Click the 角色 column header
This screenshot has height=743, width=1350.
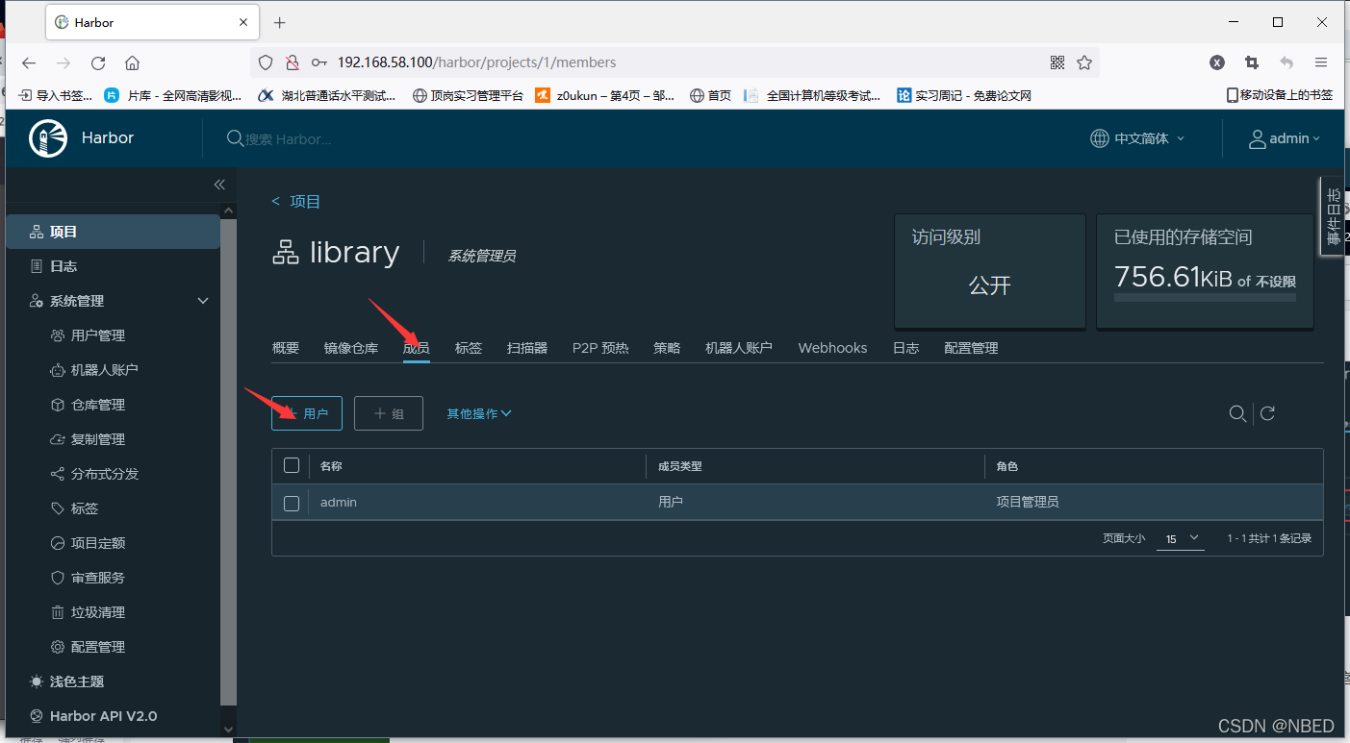[1007, 466]
